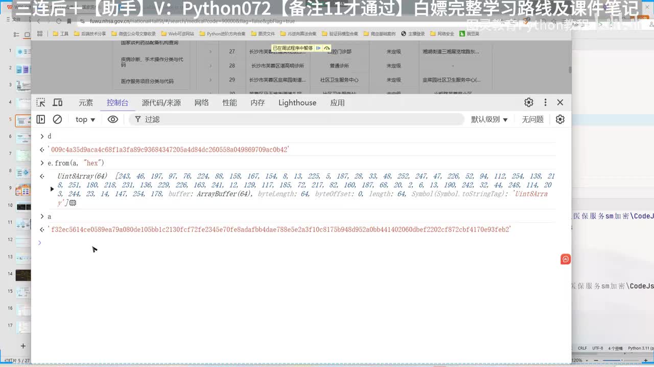Open the 应用 tab
This screenshot has height=367, width=654.
click(338, 102)
